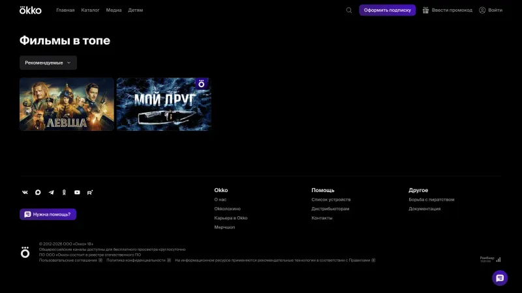Click the Помощь footer column heading
Viewport: 522px width, 293px height.
[x=323, y=190]
